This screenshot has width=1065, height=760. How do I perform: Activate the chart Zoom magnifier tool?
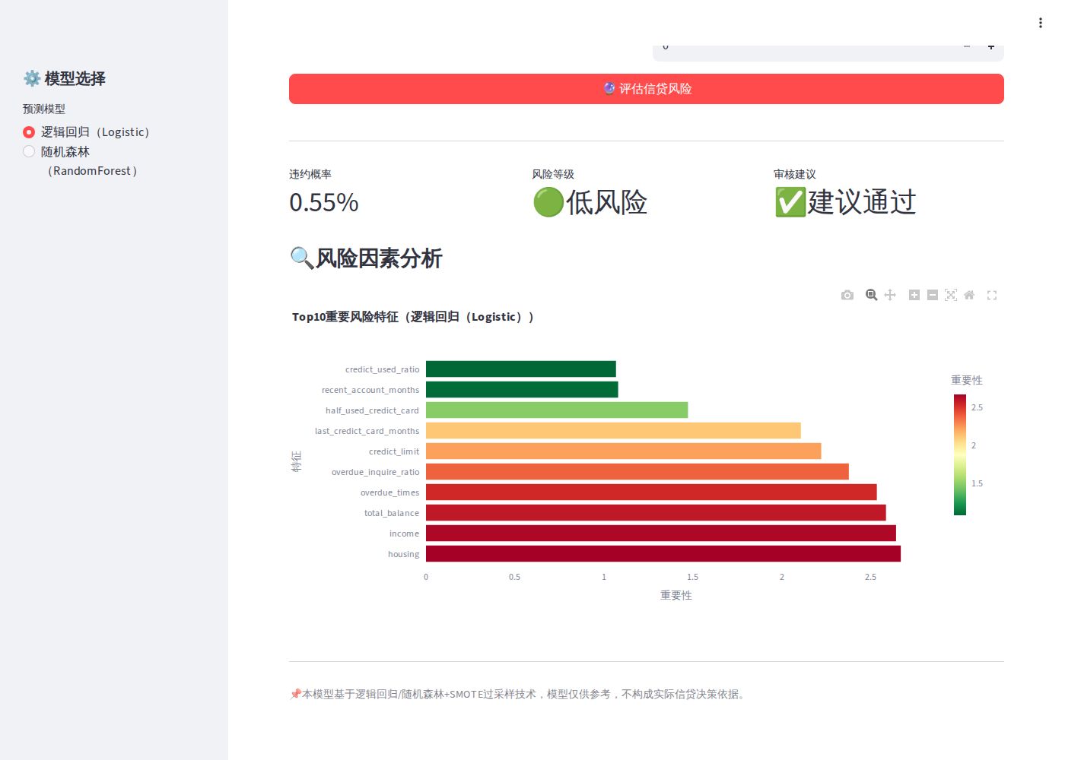[x=872, y=295]
